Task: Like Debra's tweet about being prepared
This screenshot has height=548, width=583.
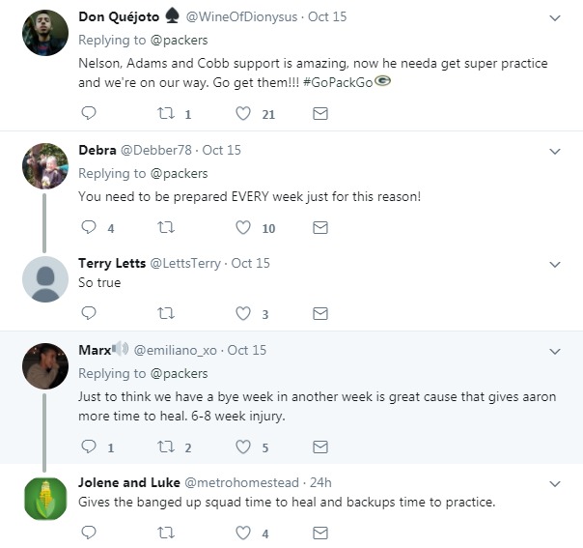Action: (243, 228)
